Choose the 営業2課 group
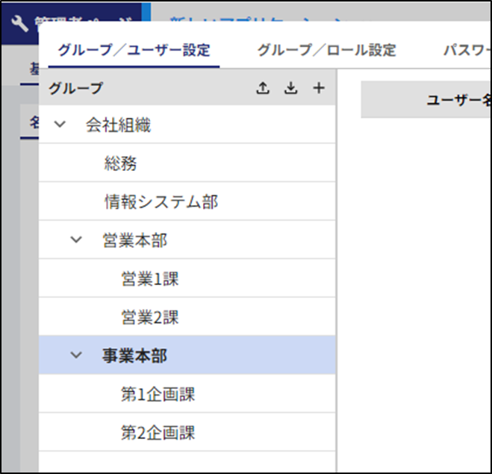 coord(150,318)
